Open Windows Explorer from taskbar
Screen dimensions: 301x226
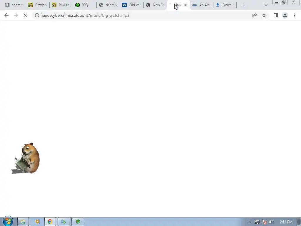click(x=23, y=222)
